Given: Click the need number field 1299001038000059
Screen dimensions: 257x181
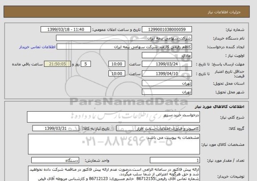Looking at the screenshot, I should 167,29.
